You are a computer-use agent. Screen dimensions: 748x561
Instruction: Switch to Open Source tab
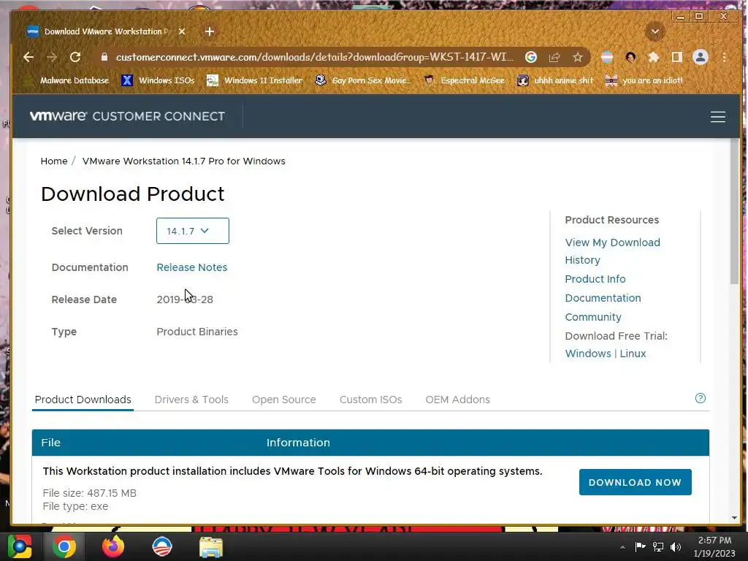click(x=284, y=400)
